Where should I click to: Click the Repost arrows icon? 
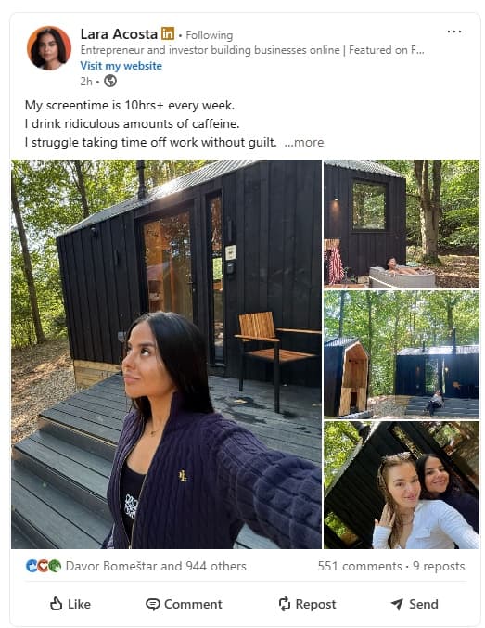tap(285, 604)
